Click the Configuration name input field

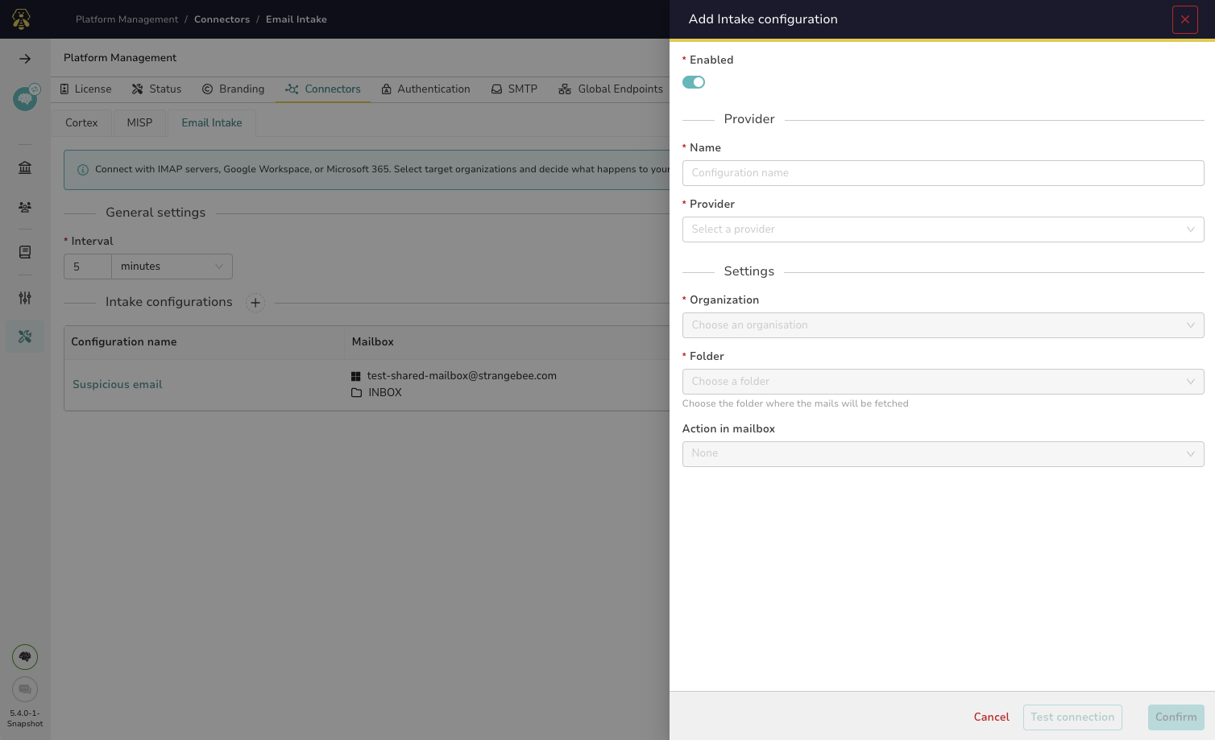(x=943, y=172)
